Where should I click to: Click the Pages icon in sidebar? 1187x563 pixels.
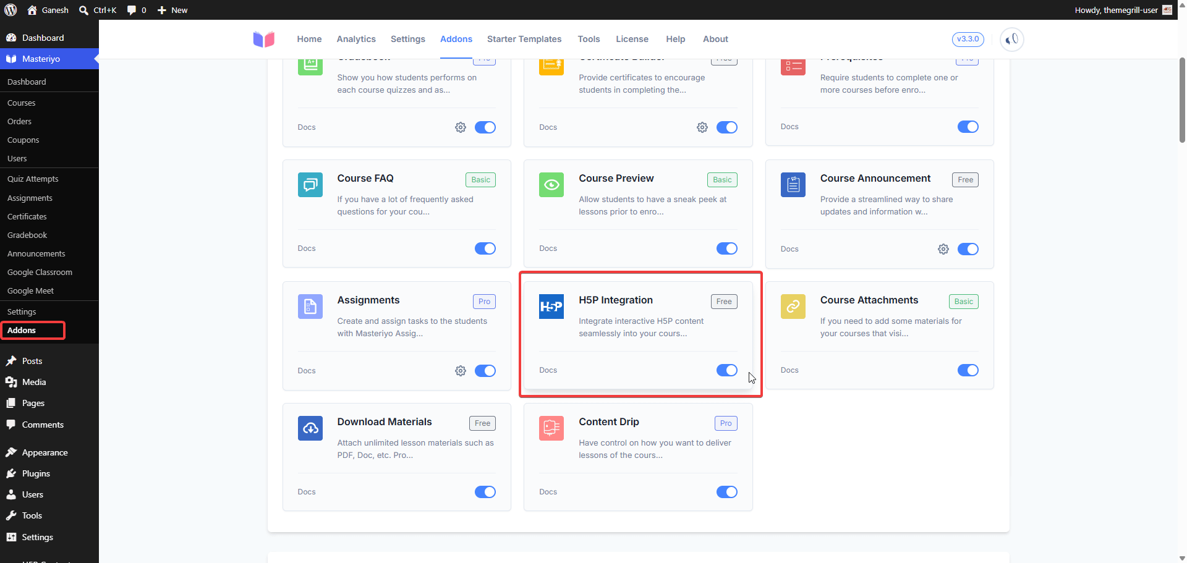[11, 403]
